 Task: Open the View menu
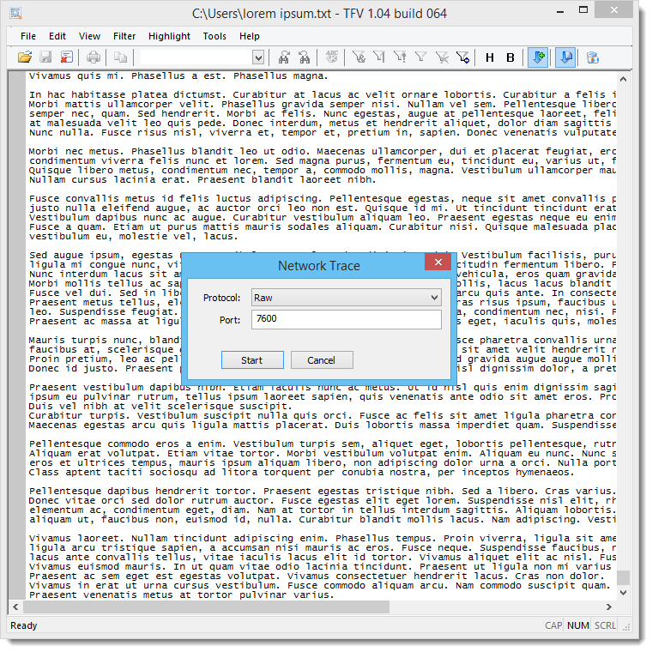click(89, 36)
